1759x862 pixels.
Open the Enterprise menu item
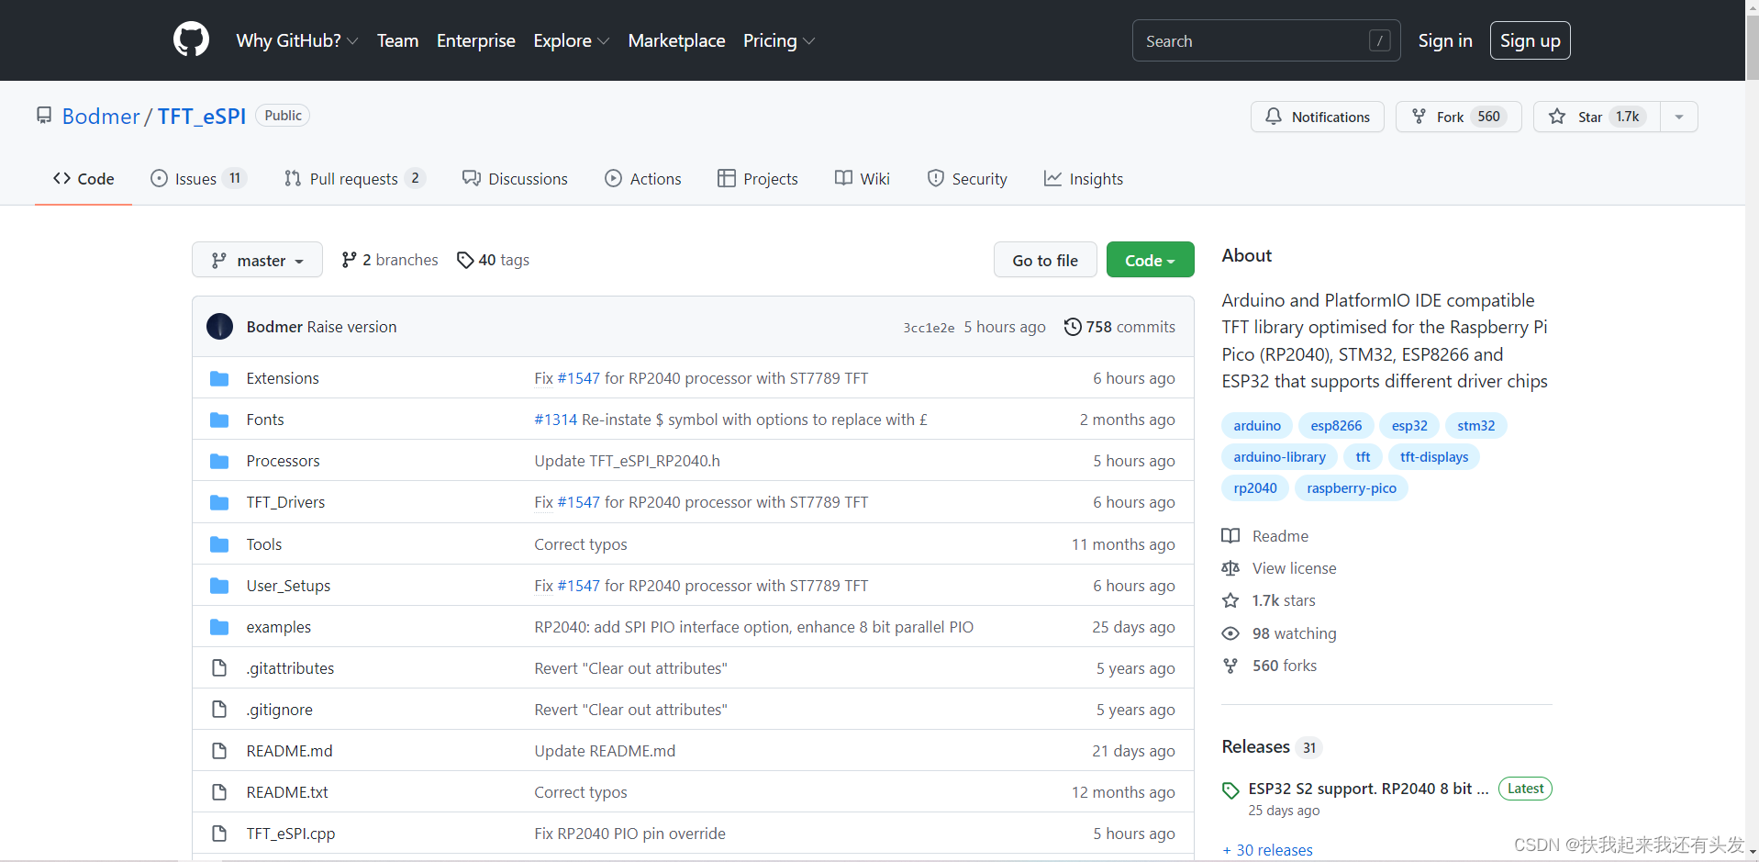tap(475, 40)
